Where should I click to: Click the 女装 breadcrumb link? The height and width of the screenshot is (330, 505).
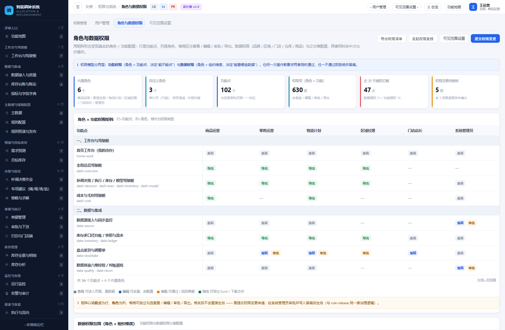(x=89, y=7)
